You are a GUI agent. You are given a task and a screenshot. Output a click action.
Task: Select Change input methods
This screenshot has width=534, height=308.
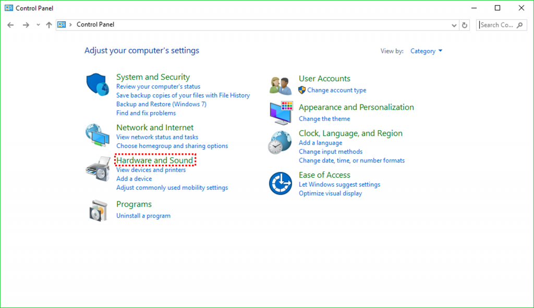tap(330, 152)
